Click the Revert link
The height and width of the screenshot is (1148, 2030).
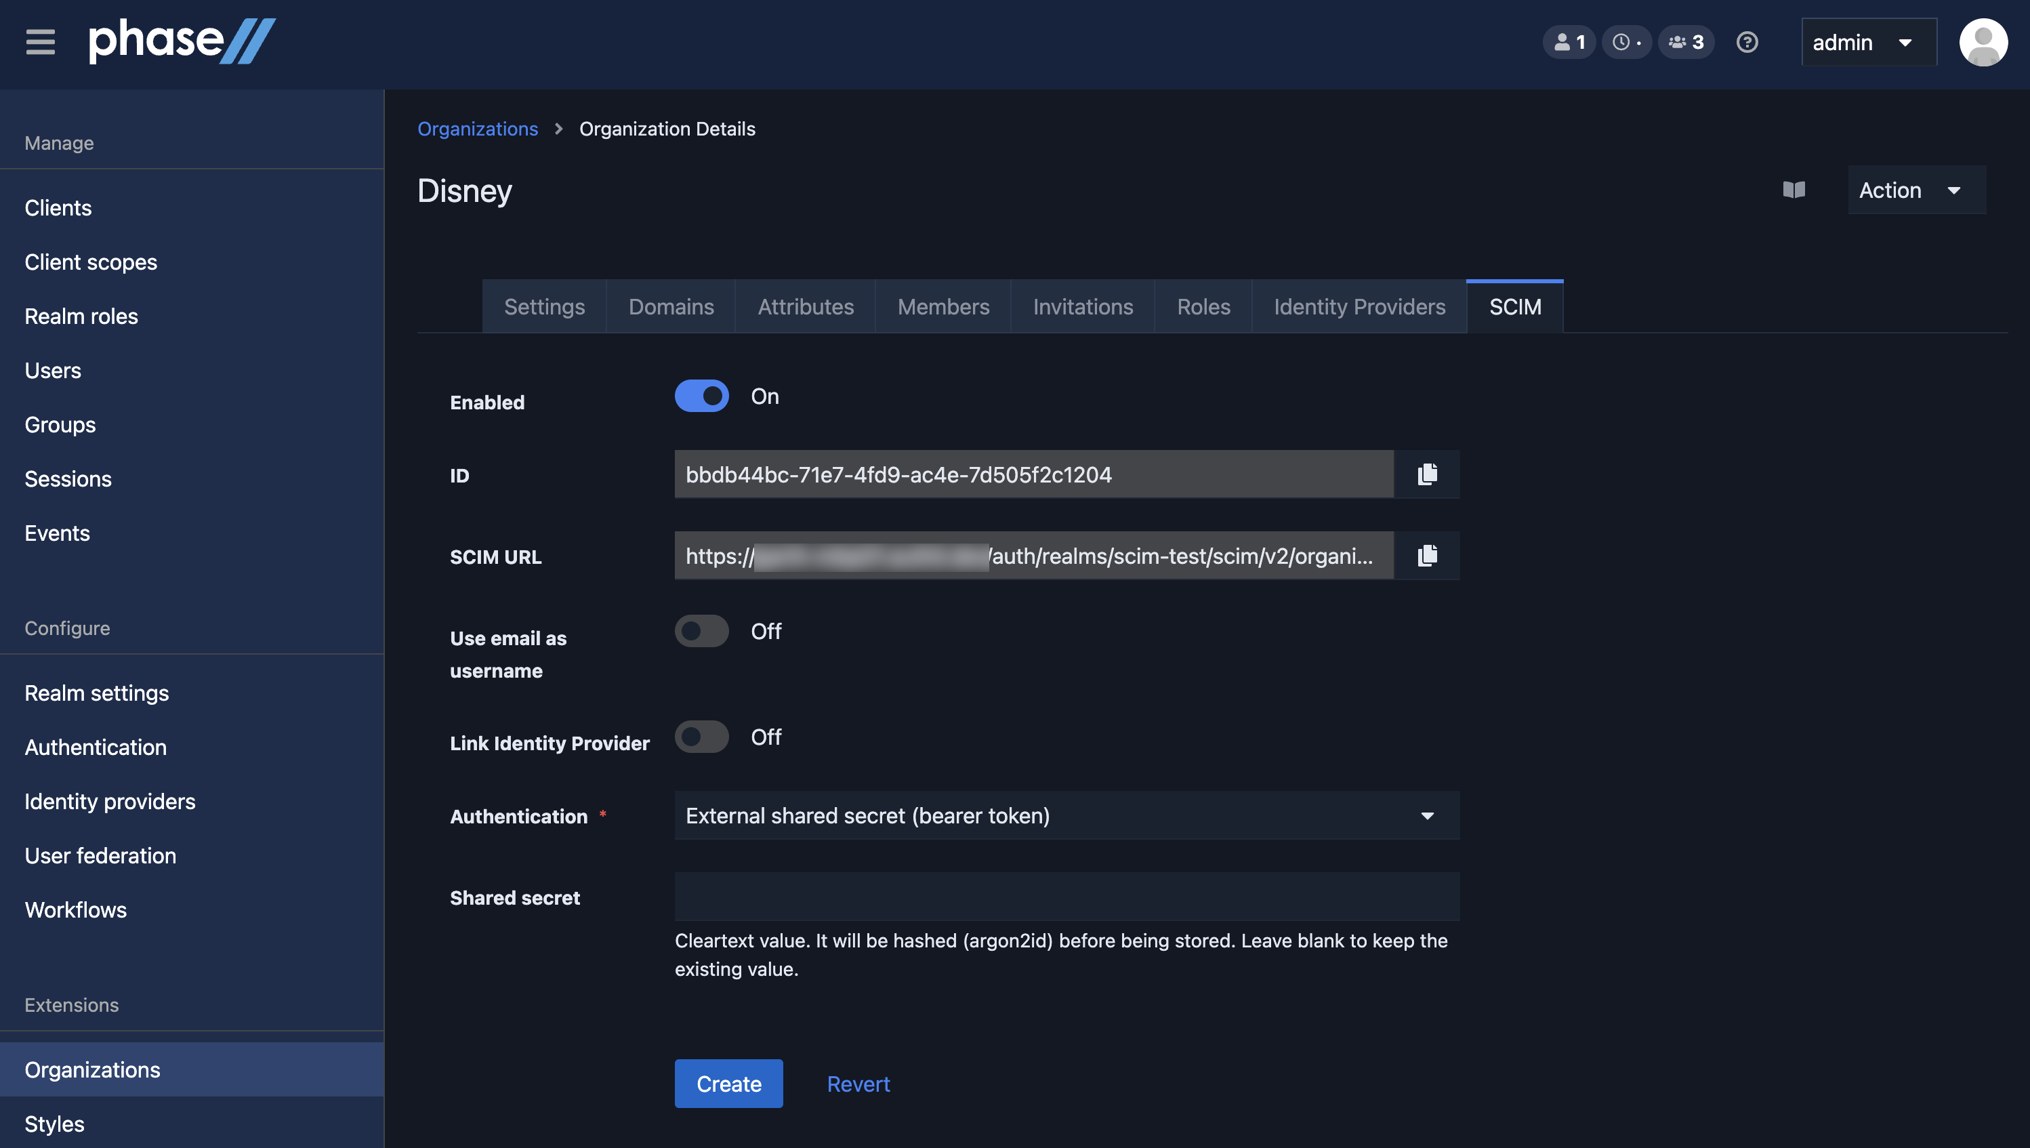pos(858,1084)
